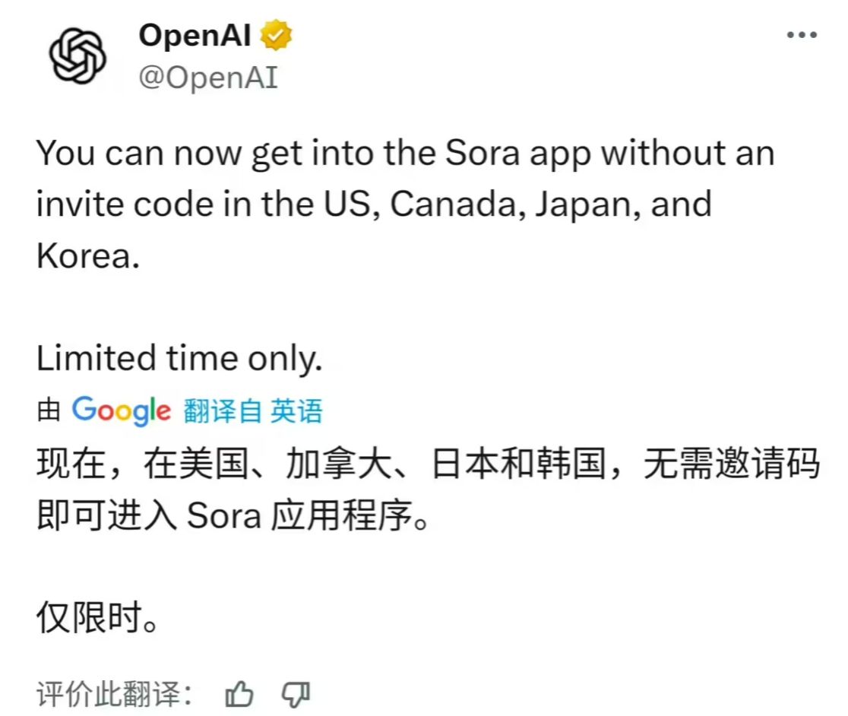Click the English tweet text body
Screen dimensions: 848x716
pyautogui.click(x=380, y=203)
